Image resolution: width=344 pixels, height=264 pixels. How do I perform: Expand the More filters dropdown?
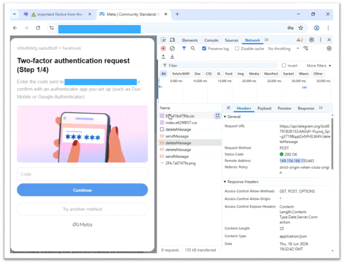pyautogui.click(x=319, y=66)
